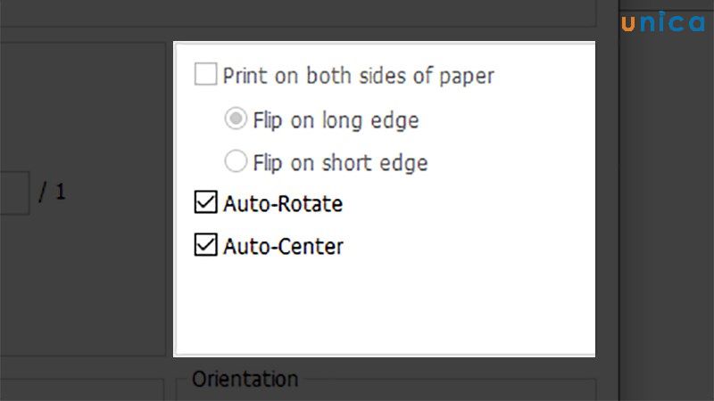
Task: Toggle the Auto-Center checkbox
Action: click(x=205, y=245)
